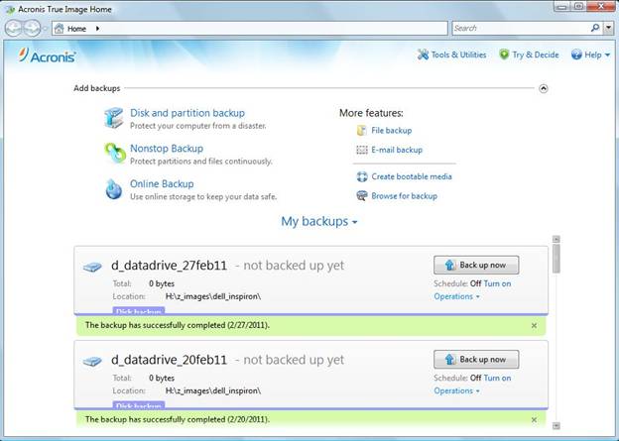Click the Nonstop Backup icon
Image resolution: width=619 pixels, height=441 pixels.
coord(114,153)
